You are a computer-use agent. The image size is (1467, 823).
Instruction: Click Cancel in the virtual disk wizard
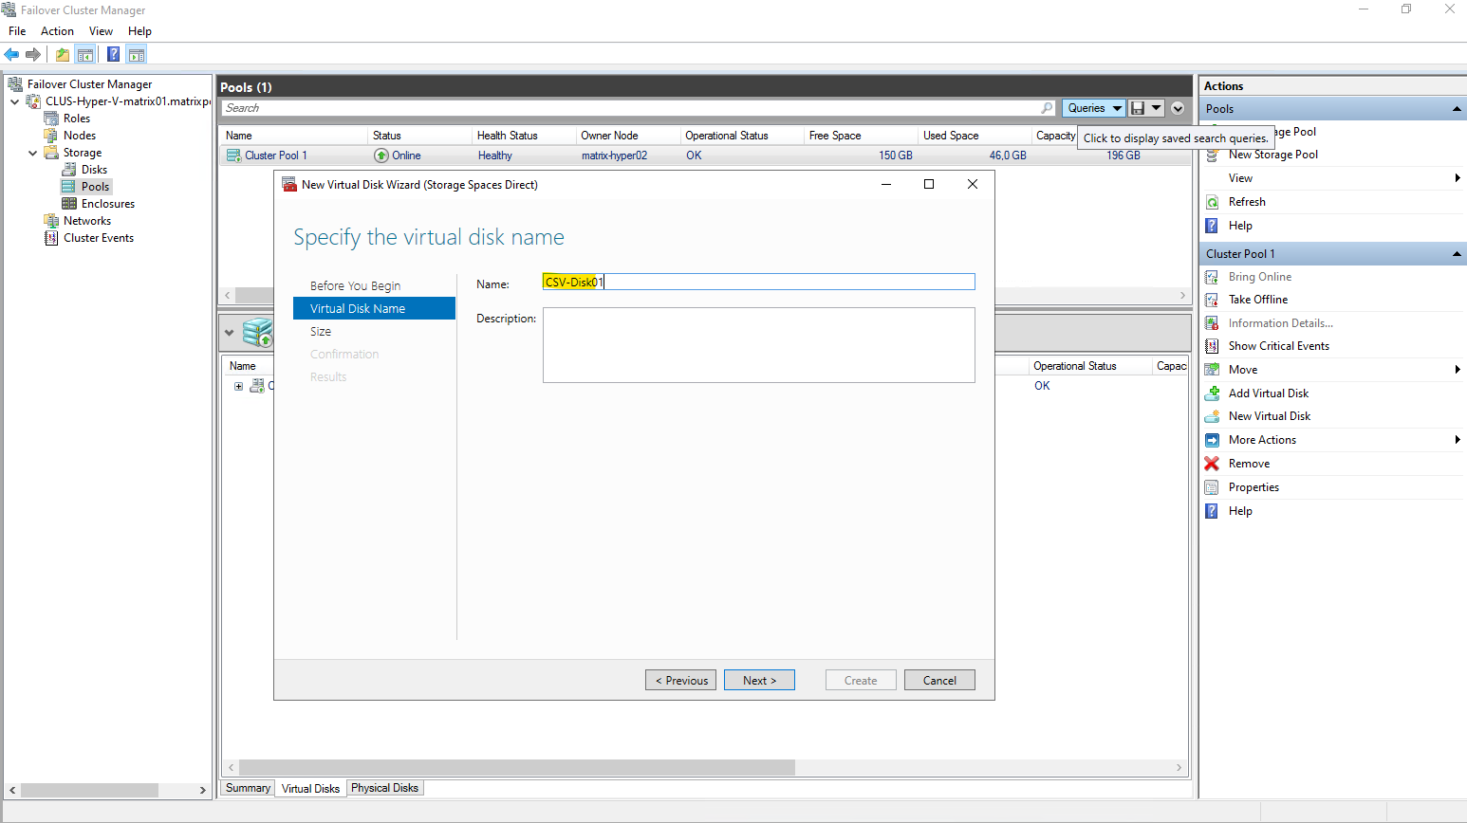tap(939, 681)
